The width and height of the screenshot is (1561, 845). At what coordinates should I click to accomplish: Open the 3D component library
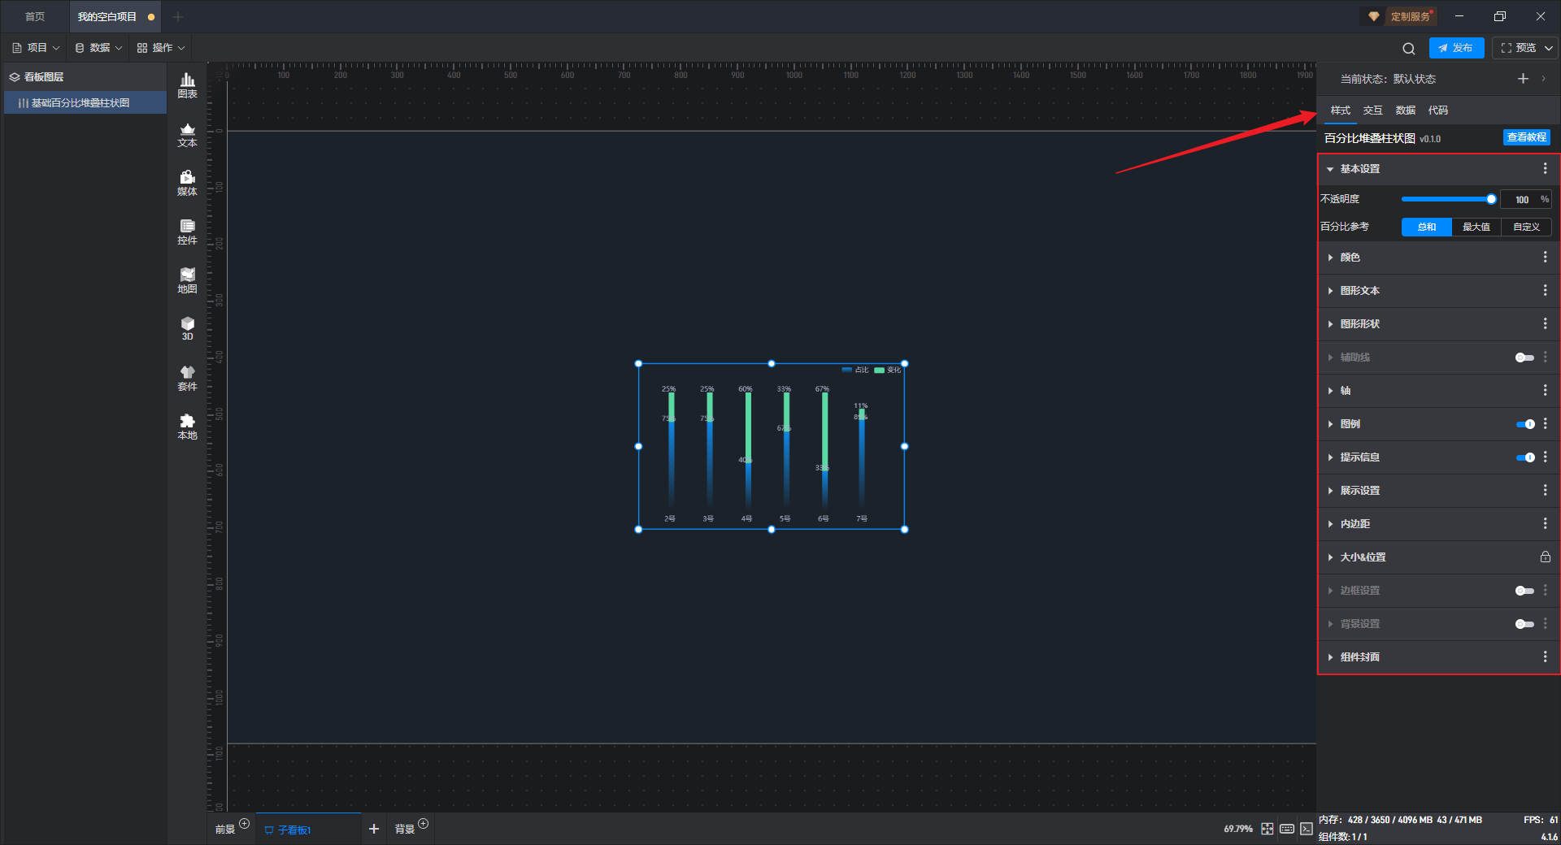click(187, 328)
